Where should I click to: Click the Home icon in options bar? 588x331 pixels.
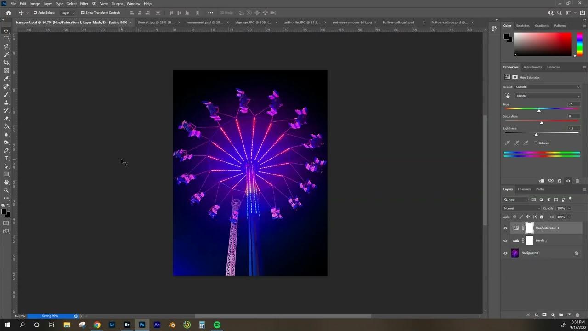click(x=8, y=13)
